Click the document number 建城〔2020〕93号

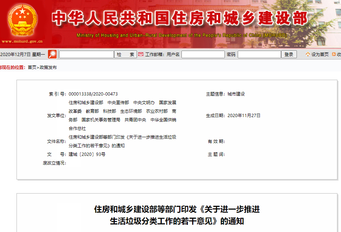(x=87, y=154)
